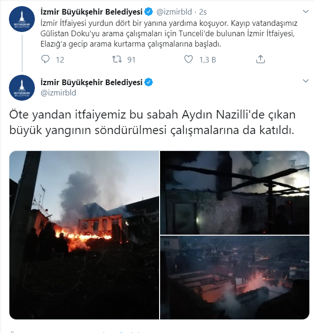Screen dimensions: 314x333
Task: Open bottom-right smoky town photo
Action: [x=235, y=277]
